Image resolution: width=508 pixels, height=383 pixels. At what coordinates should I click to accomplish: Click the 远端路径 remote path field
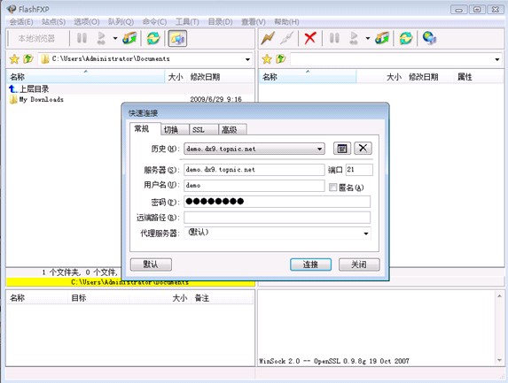click(x=277, y=218)
